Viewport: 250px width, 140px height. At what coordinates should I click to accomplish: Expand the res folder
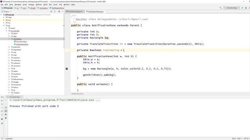4,23
